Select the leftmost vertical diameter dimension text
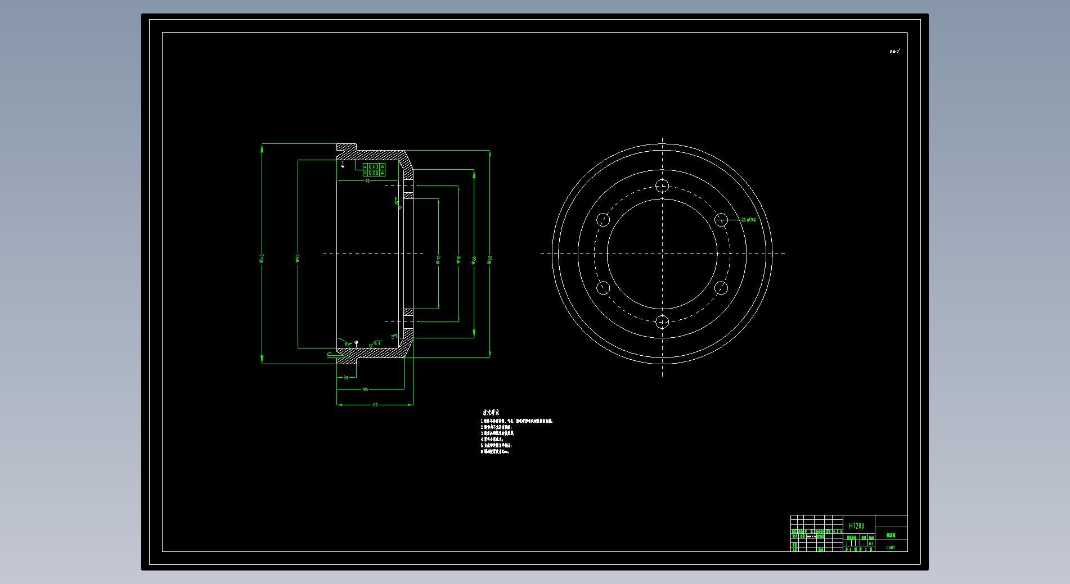Image resolution: width=1070 pixels, height=584 pixels. click(262, 257)
